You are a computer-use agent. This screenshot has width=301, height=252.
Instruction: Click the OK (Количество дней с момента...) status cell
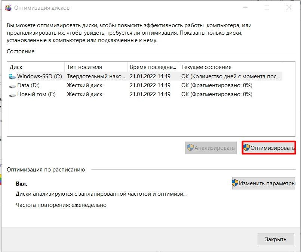point(230,76)
